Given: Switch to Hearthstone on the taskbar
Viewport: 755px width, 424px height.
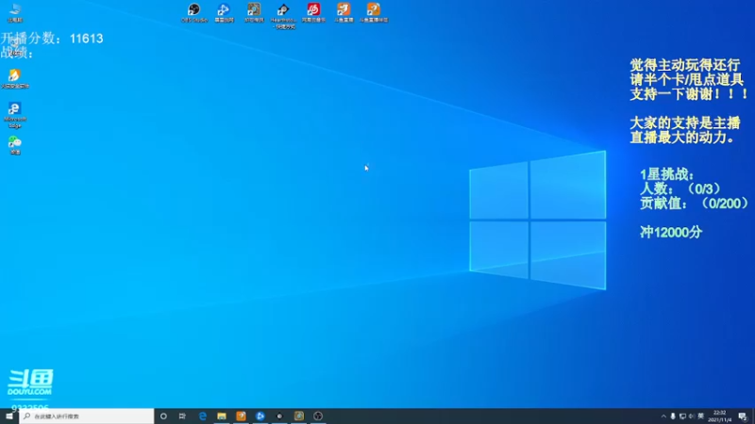Looking at the screenshot, I should click(x=298, y=416).
